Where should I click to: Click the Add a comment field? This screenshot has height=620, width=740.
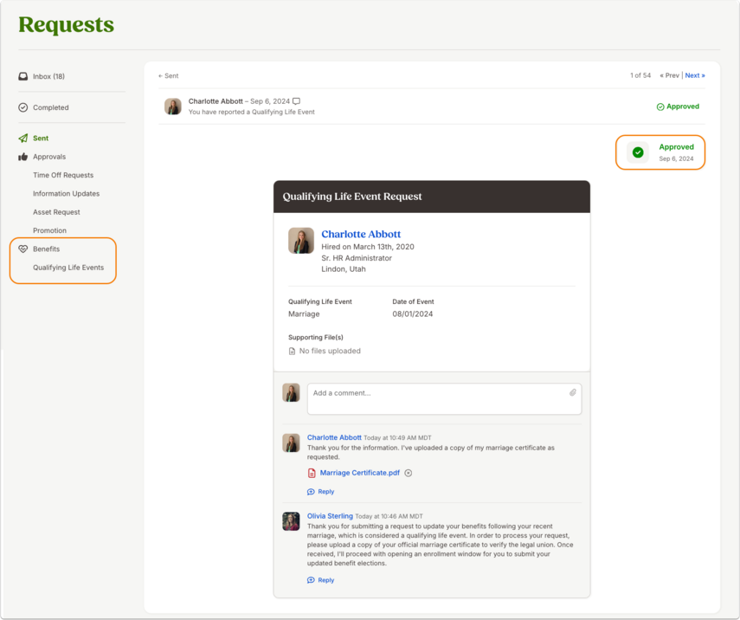pyautogui.click(x=444, y=399)
